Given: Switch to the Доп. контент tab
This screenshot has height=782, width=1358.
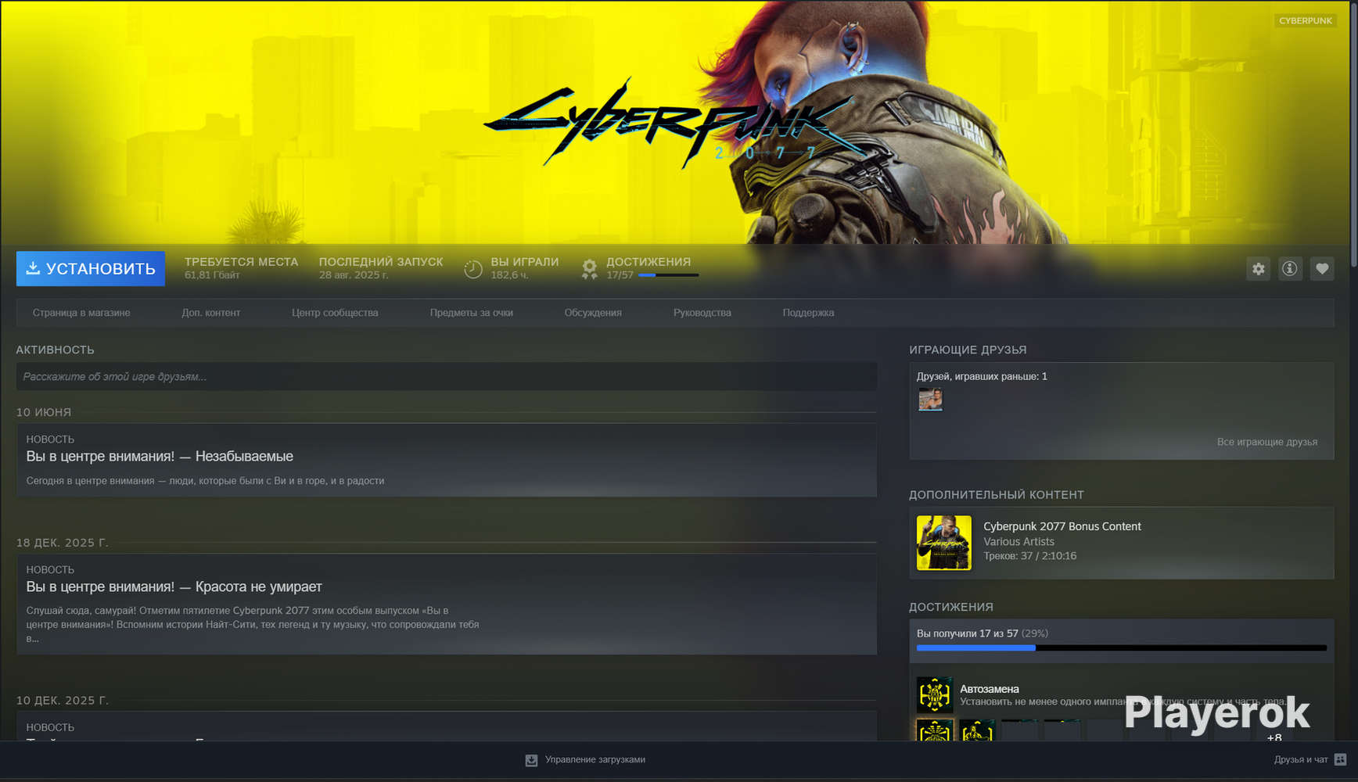Looking at the screenshot, I should pos(211,313).
